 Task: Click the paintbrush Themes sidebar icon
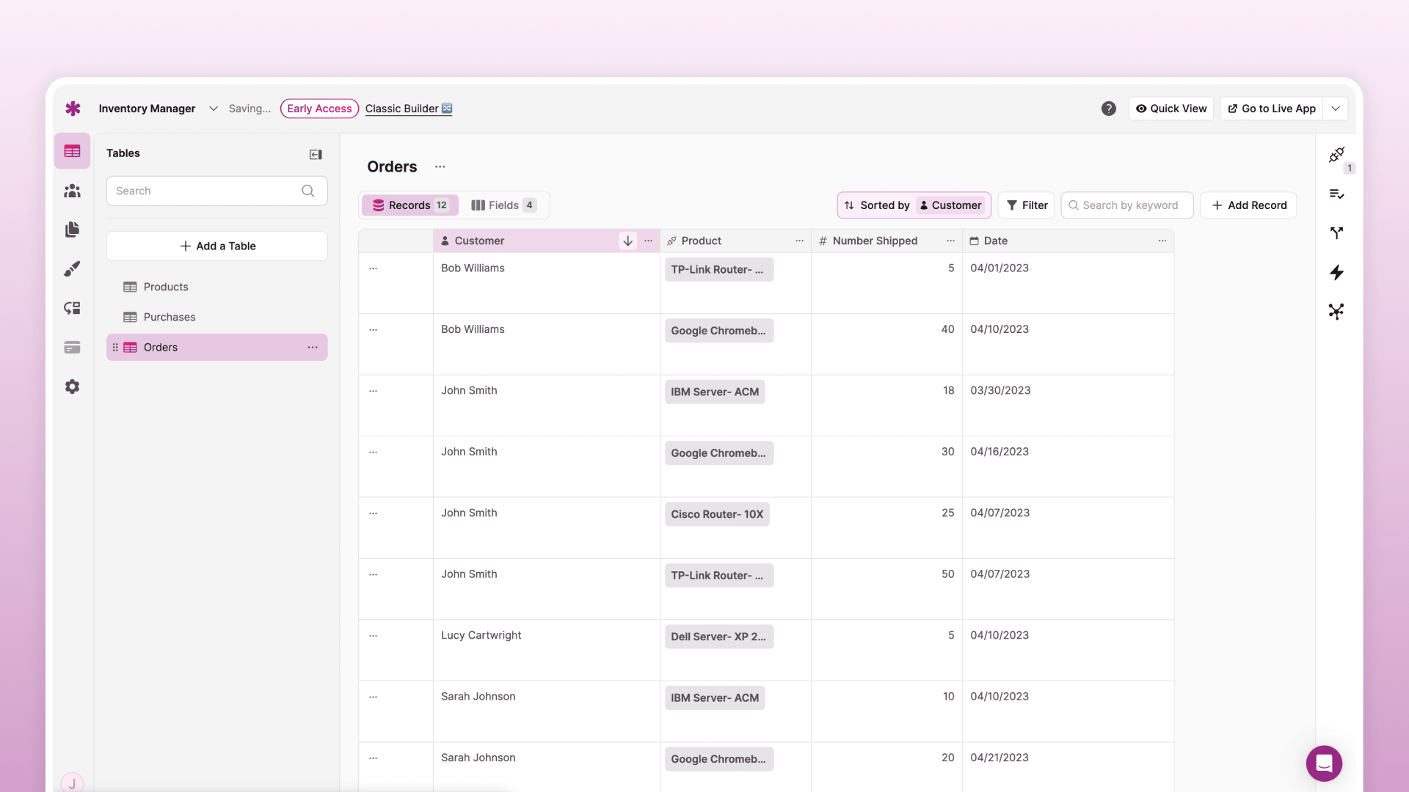(72, 269)
